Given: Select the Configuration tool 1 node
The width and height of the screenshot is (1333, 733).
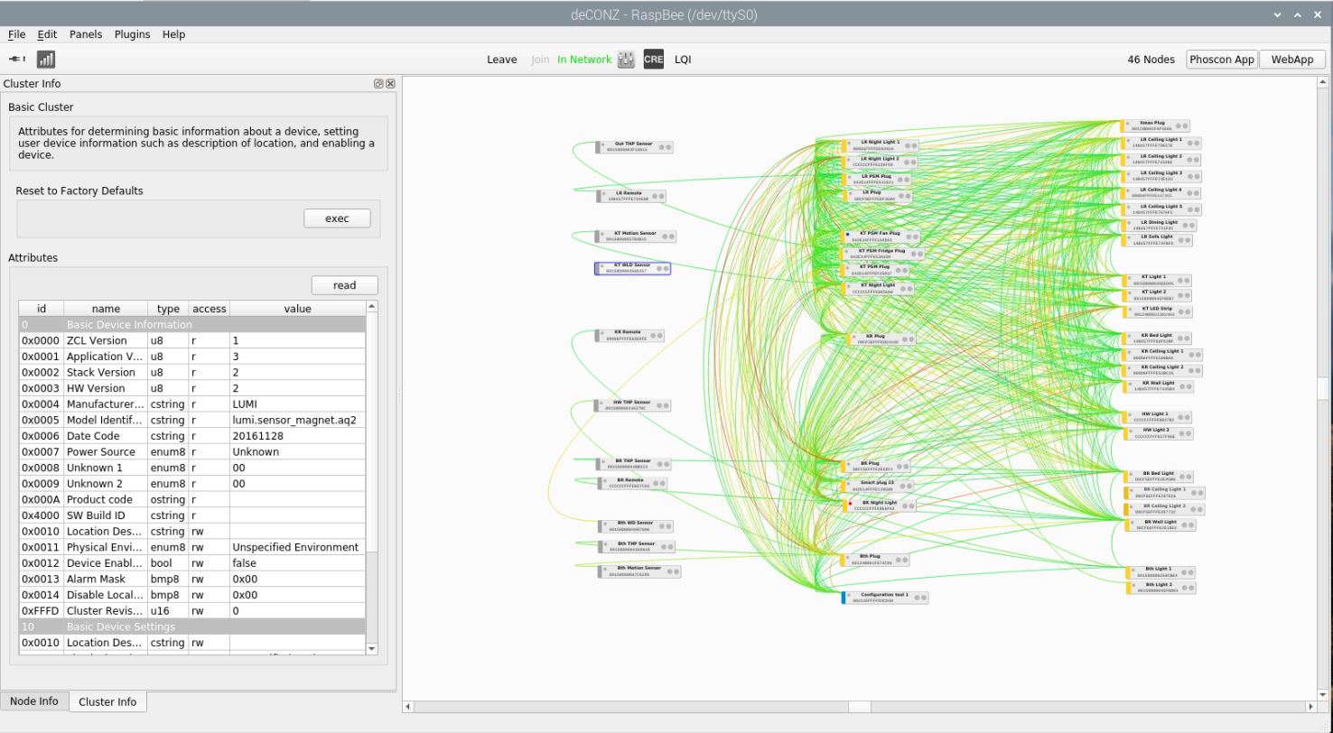Looking at the screenshot, I should (x=883, y=597).
